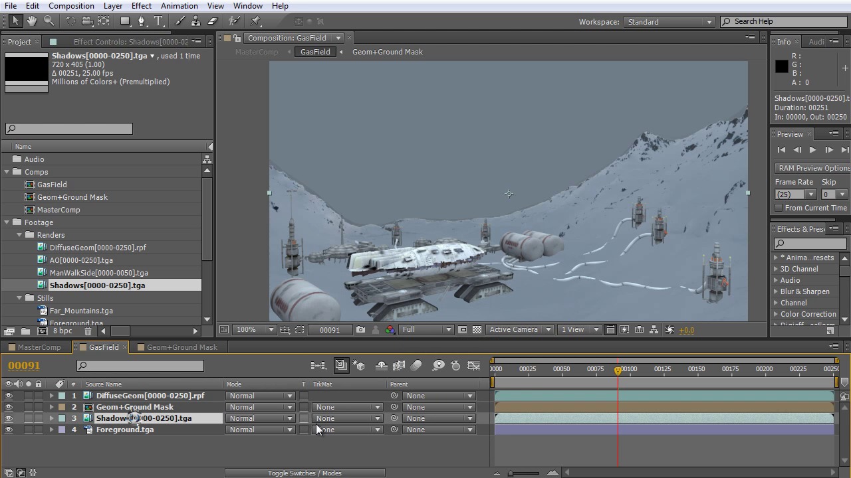Click the Toggle Switches / Modes button
The width and height of the screenshot is (851, 478).
click(304, 473)
